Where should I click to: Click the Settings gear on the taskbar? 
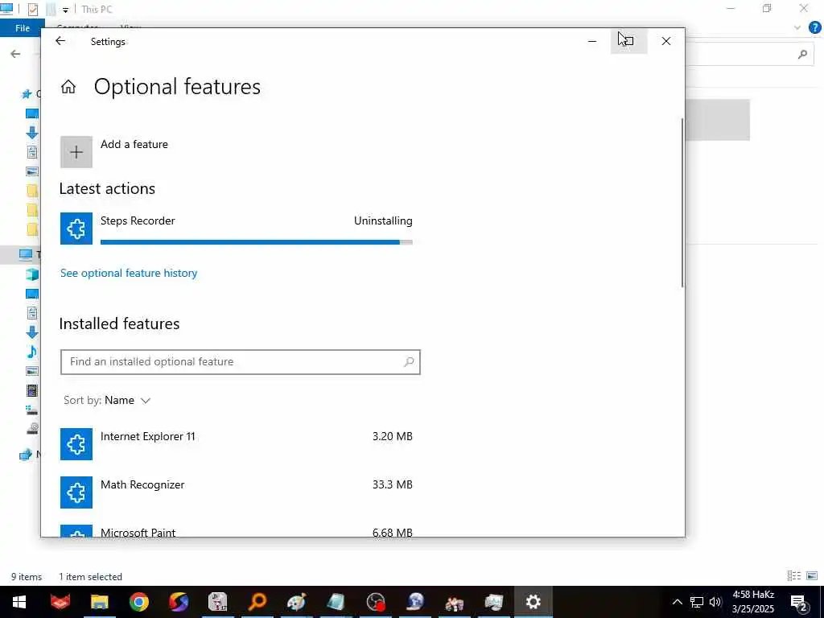[534, 602]
